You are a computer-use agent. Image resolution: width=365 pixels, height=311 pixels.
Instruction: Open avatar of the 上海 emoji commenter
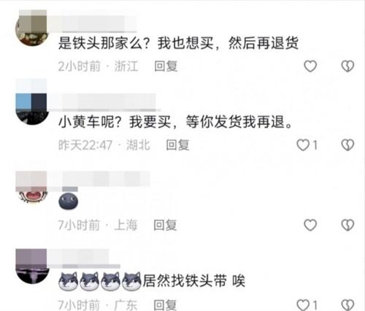[31, 188]
